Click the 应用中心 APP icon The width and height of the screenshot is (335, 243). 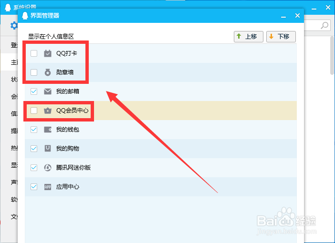tap(48, 187)
